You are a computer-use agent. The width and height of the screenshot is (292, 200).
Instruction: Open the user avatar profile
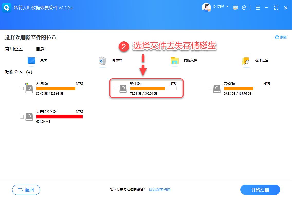[x=206, y=7]
